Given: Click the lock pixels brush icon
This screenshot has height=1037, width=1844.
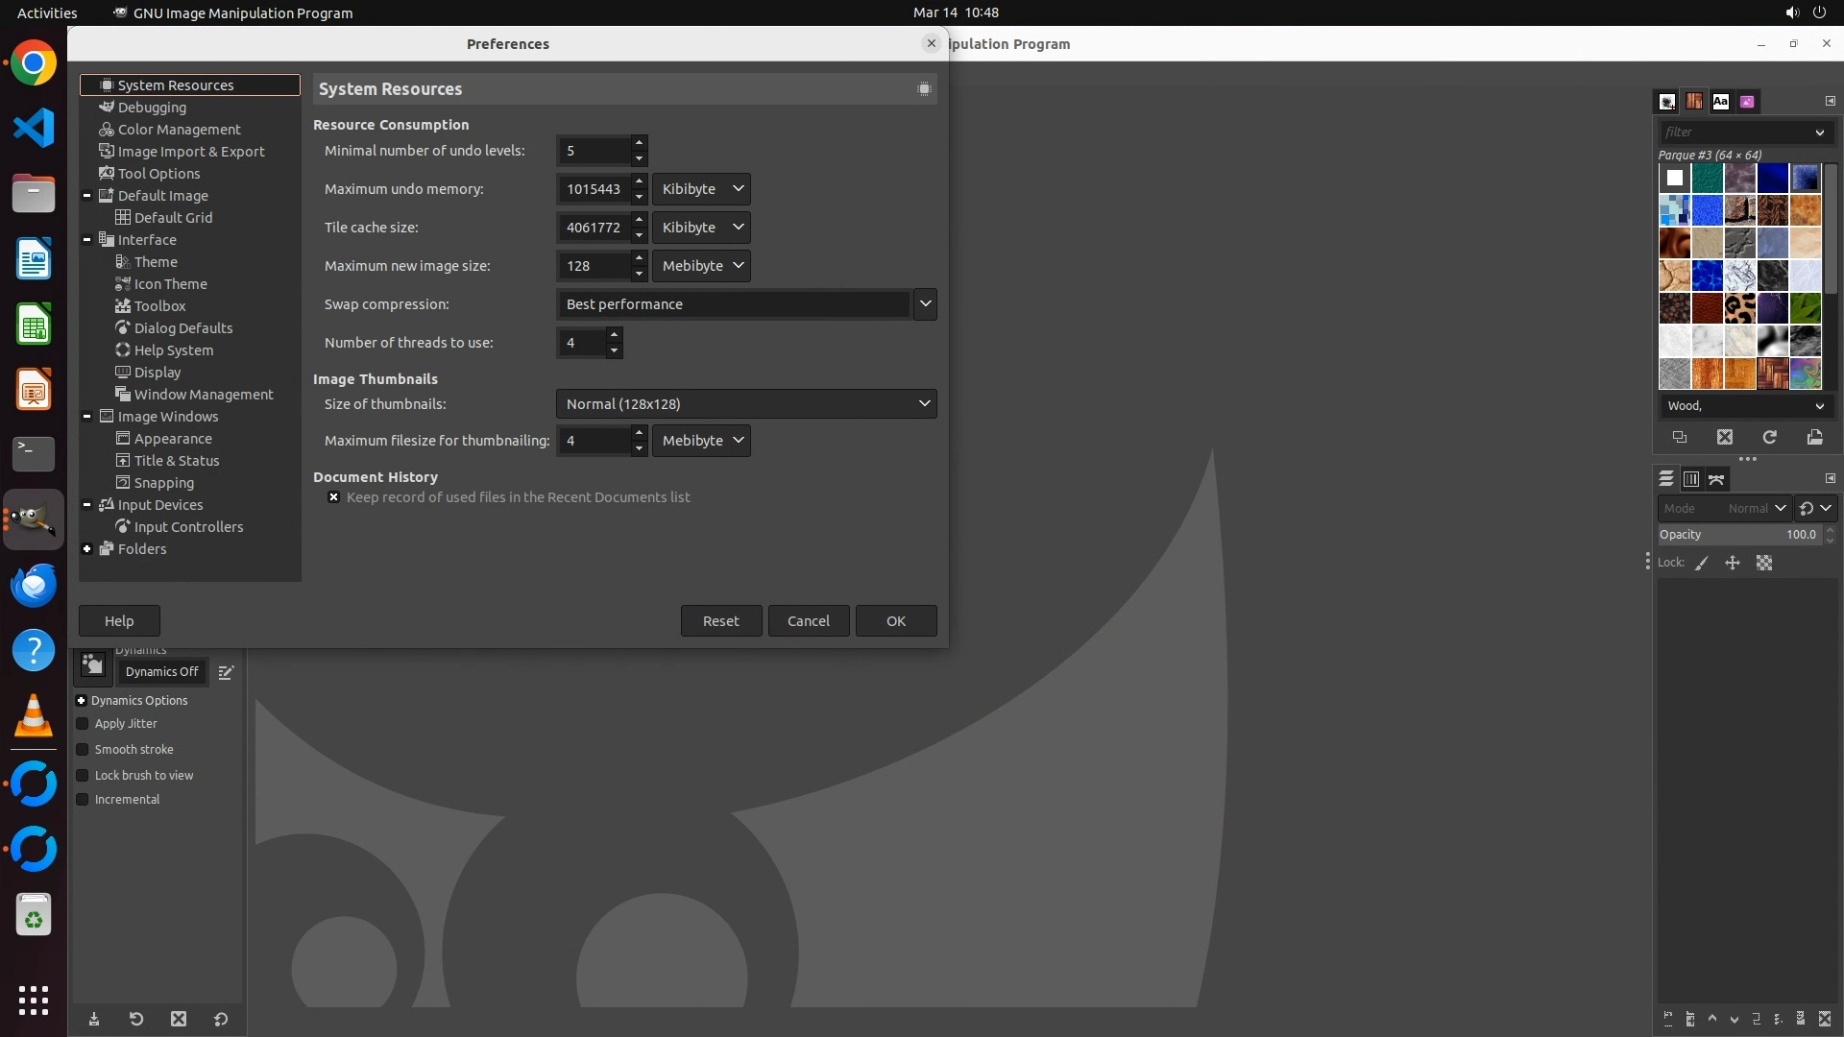Looking at the screenshot, I should tap(1702, 564).
